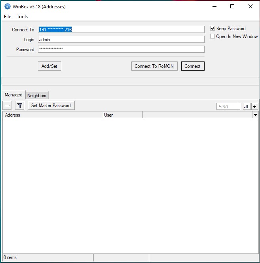Expand the column chooser arrow in table header
The image size is (260, 263).
coord(255,115)
